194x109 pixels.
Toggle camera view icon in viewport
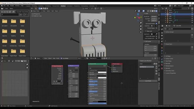click(141, 29)
